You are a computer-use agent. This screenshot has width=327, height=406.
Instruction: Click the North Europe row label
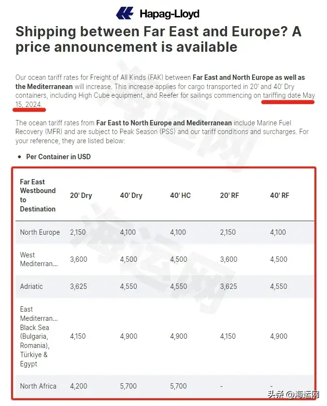point(40,232)
